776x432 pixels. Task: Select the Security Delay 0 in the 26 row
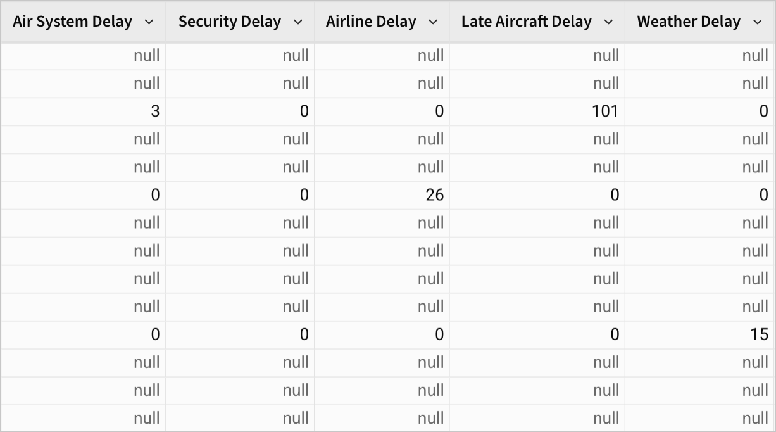point(304,195)
